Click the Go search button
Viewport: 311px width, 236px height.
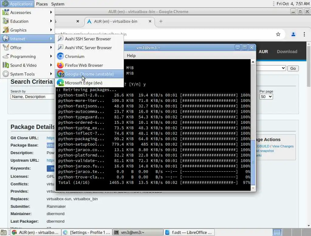(293, 68)
